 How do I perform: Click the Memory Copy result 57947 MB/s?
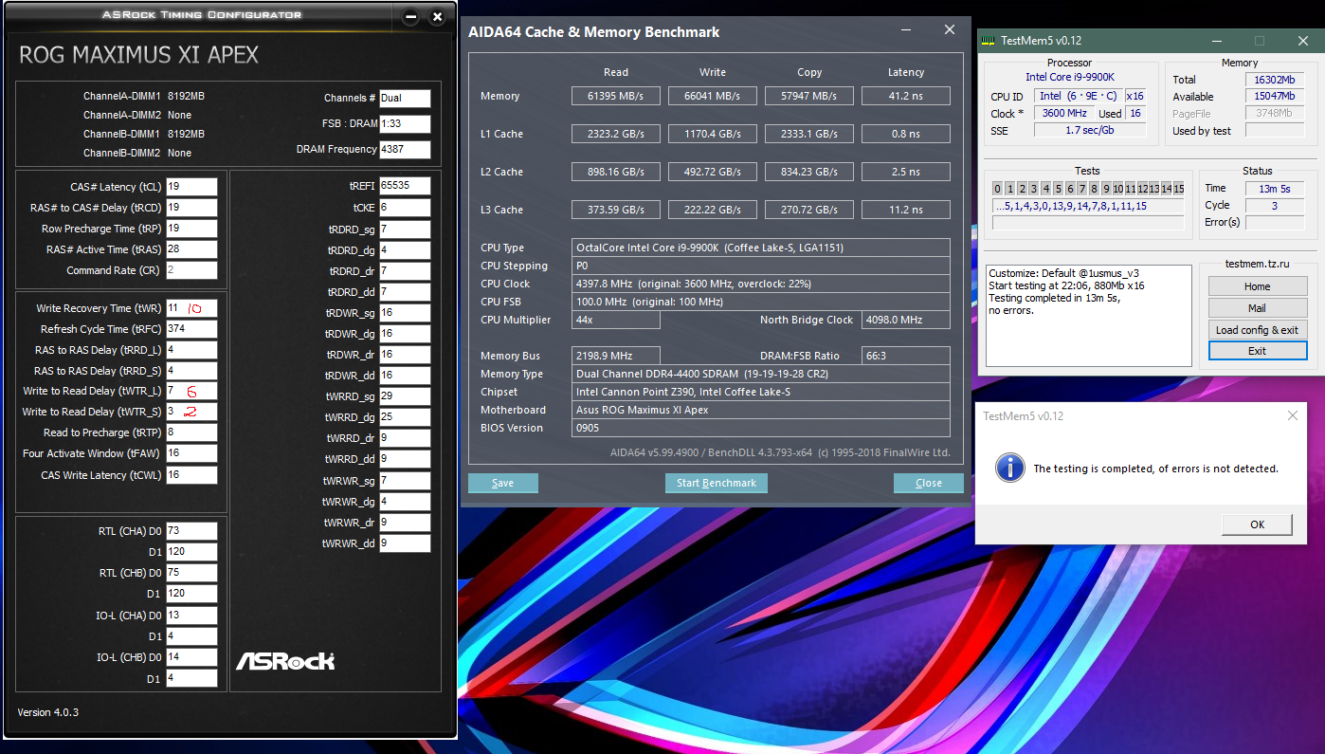click(x=809, y=96)
